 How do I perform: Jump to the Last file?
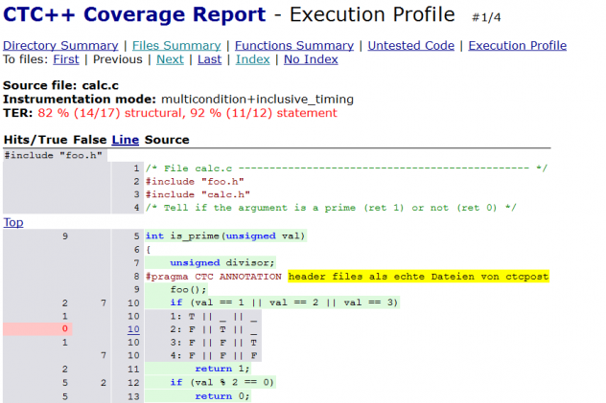point(209,59)
